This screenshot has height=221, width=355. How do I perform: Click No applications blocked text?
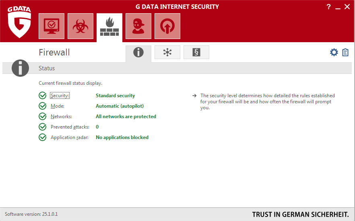point(122,137)
